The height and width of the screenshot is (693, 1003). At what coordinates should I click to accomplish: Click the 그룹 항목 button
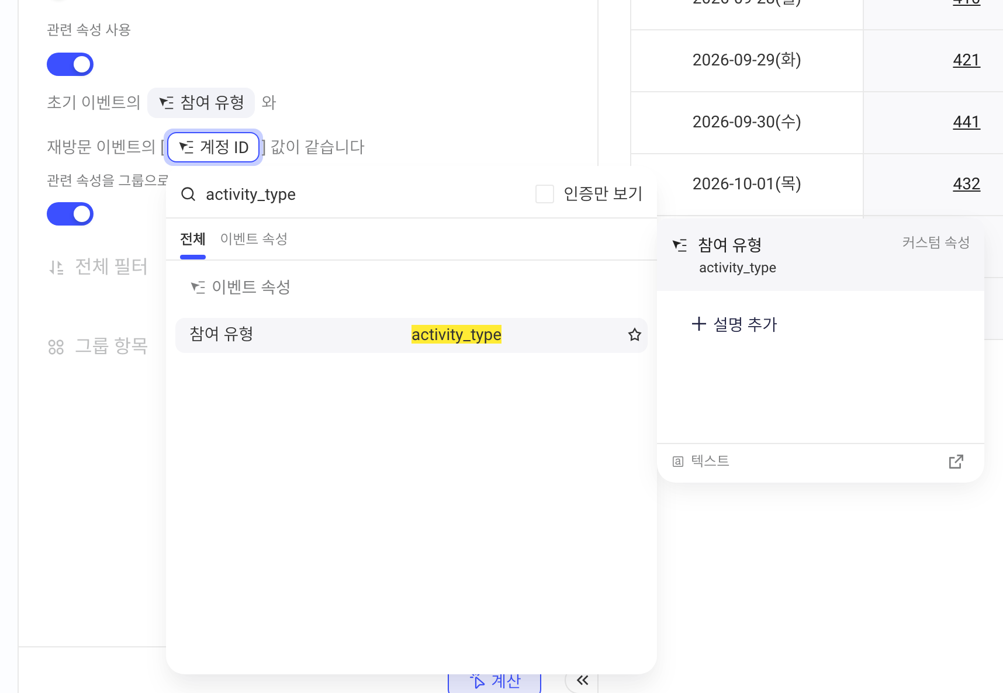pos(98,346)
